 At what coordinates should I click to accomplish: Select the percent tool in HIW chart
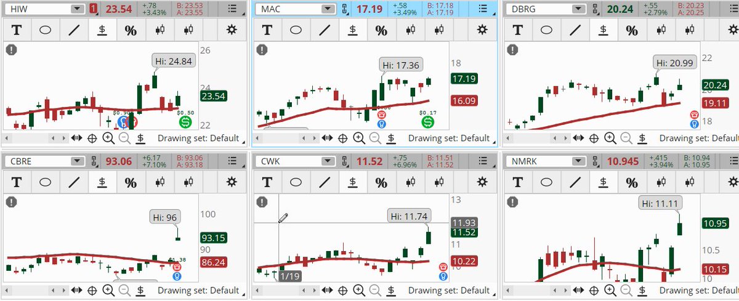(131, 30)
